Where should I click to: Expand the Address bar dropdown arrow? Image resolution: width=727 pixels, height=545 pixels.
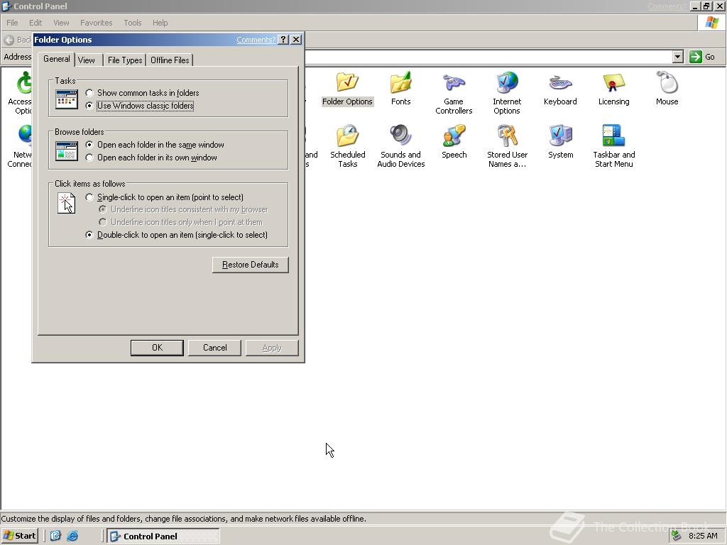(678, 57)
